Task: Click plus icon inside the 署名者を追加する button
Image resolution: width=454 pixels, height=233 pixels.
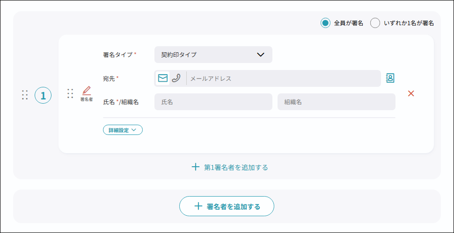Action: click(x=198, y=206)
